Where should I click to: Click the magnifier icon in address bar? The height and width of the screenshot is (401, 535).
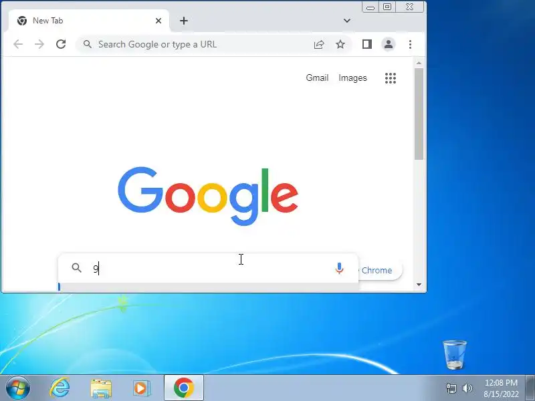click(88, 44)
